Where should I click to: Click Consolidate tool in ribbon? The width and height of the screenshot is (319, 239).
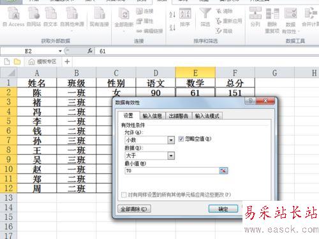tap(311, 17)
